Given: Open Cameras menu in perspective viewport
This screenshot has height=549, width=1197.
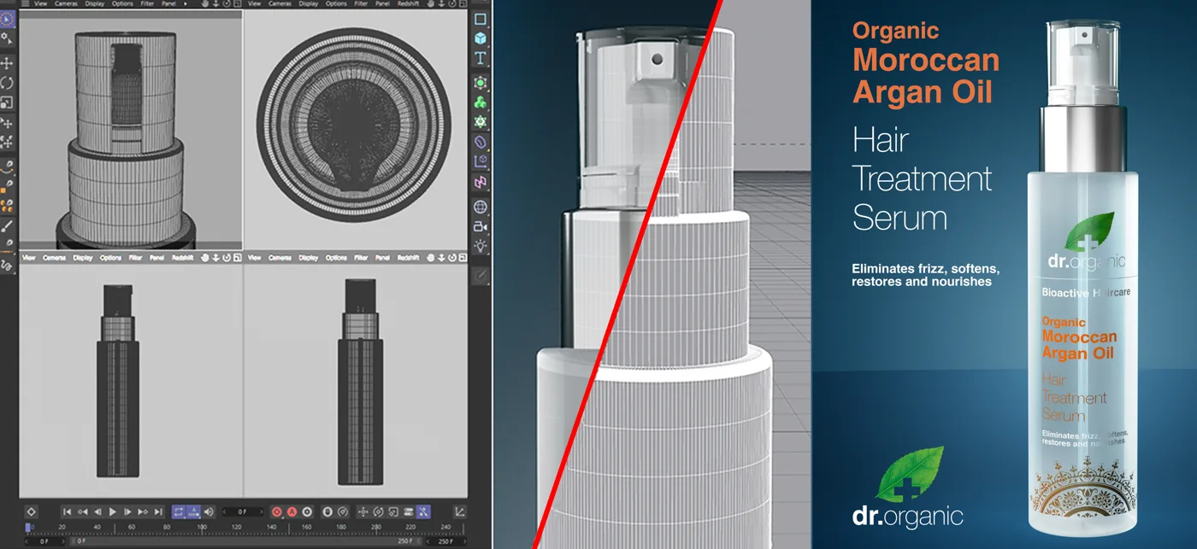Looking at the screenshot, I should (x=66, y=4).
